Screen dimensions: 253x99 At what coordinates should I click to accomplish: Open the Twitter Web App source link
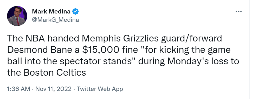100,89
